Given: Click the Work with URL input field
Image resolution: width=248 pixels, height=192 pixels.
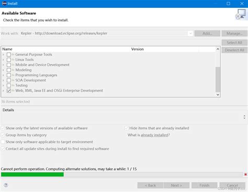Looking at the screenshot, I should click(104, 33).
